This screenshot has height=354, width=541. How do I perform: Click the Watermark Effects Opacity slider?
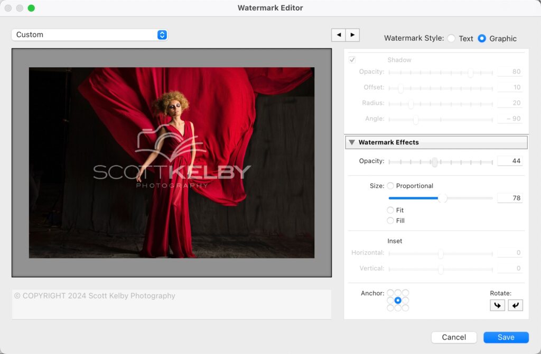pyautogui.click(x=441, y=162)
